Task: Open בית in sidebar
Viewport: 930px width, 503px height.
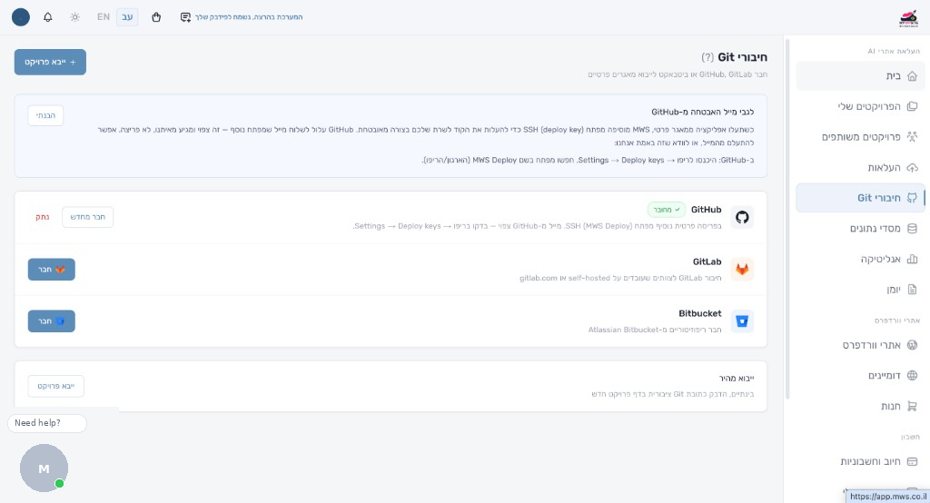Action: point(860,76)
